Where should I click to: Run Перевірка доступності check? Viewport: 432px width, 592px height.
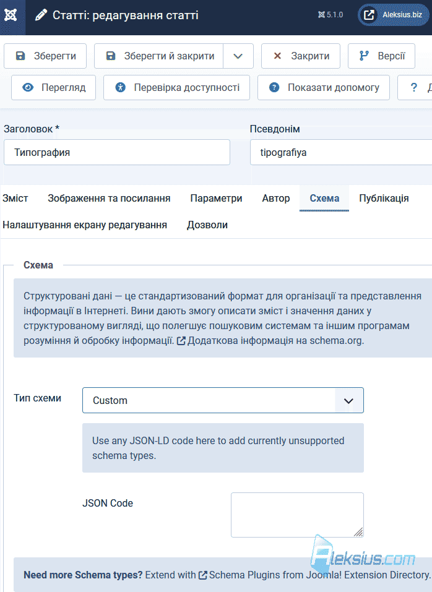pos(177,88)
